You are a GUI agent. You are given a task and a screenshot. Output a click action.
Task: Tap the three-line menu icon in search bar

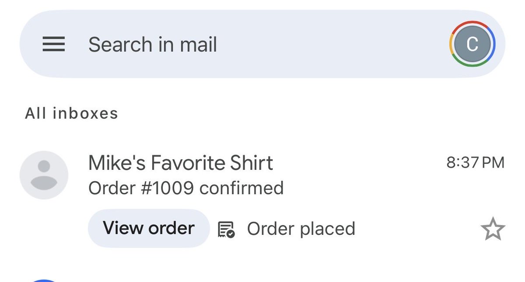click(x=54, y=44)
